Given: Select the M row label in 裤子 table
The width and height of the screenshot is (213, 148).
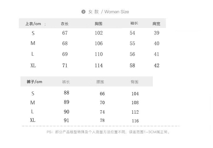Looking at the screenshot, I should pos(33,103).
